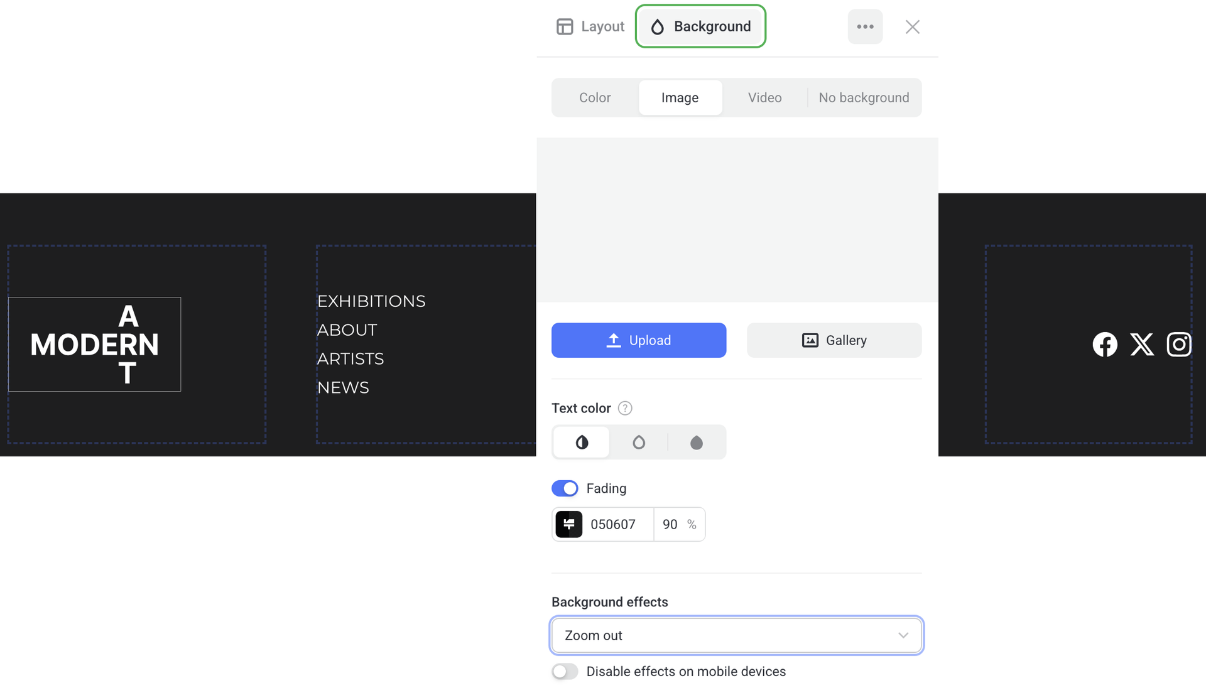Screen dimensions: 1206x698
Task: Click the blue Upload button
Action: 639,340
